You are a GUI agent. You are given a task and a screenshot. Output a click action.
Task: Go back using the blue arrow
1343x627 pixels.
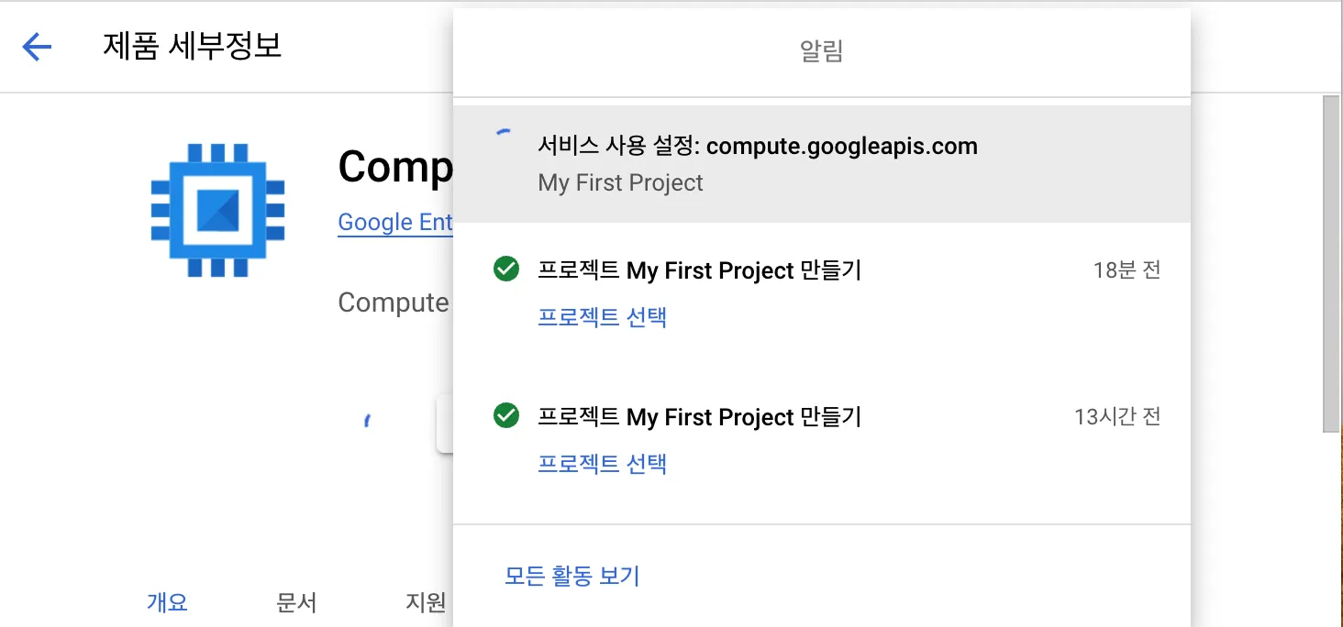click(37, 47)
